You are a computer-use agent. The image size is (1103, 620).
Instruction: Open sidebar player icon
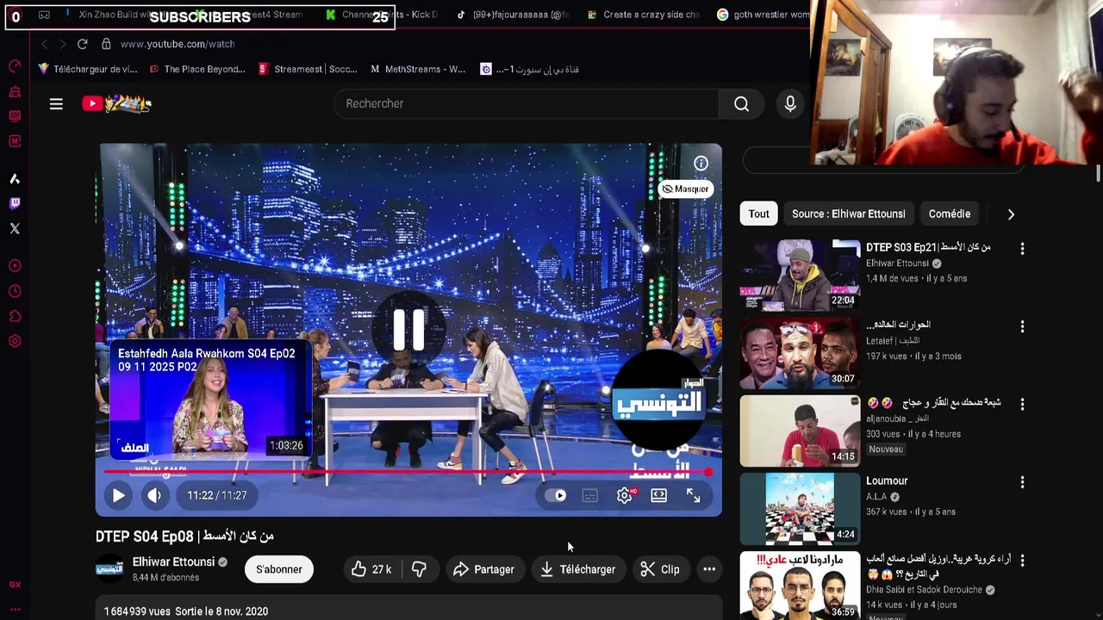pos(15,266)
